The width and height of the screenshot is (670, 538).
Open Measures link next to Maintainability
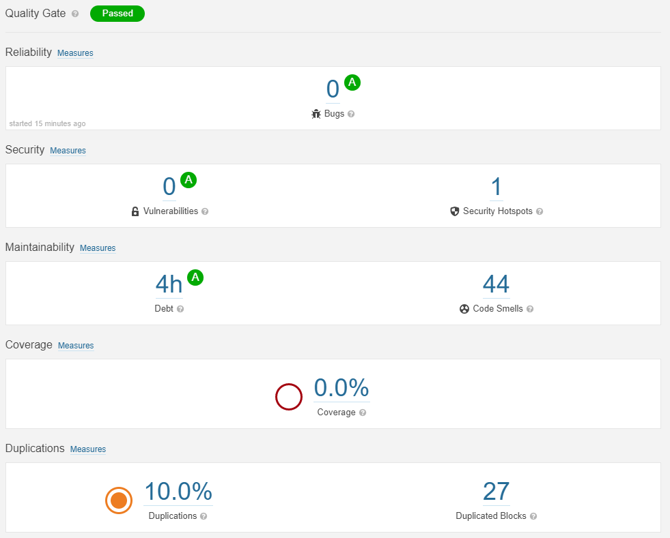tap(98, 248)
